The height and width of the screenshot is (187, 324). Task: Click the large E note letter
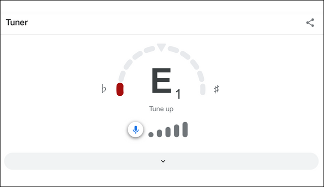pyautogui.click(x=162, y=80)
